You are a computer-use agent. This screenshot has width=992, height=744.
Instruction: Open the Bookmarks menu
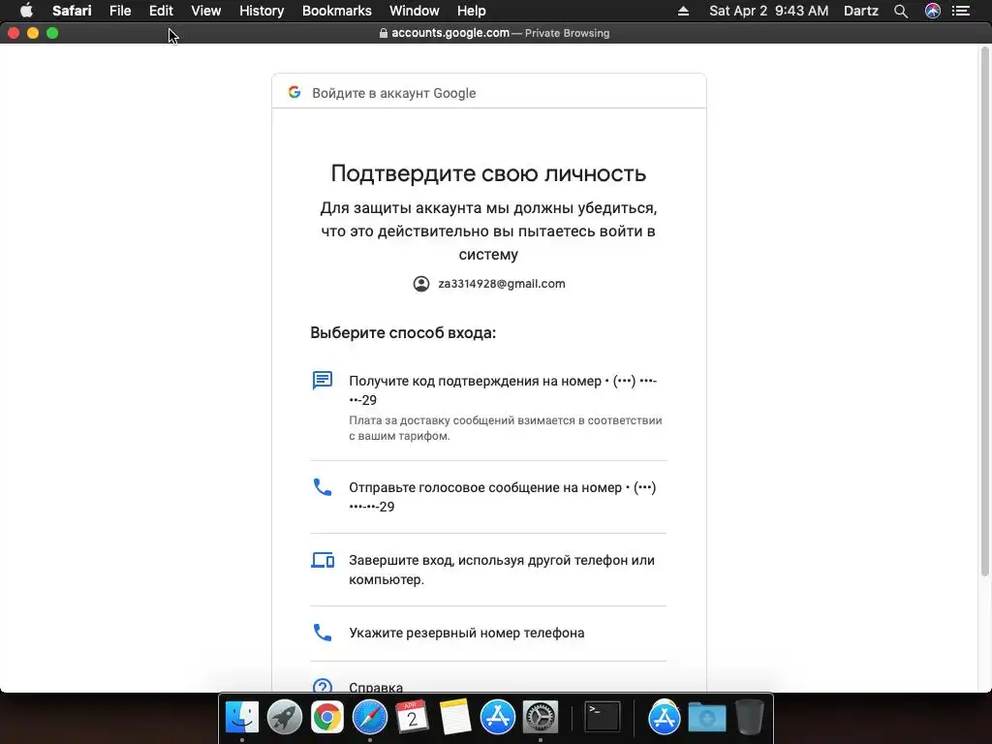[336, 11]
